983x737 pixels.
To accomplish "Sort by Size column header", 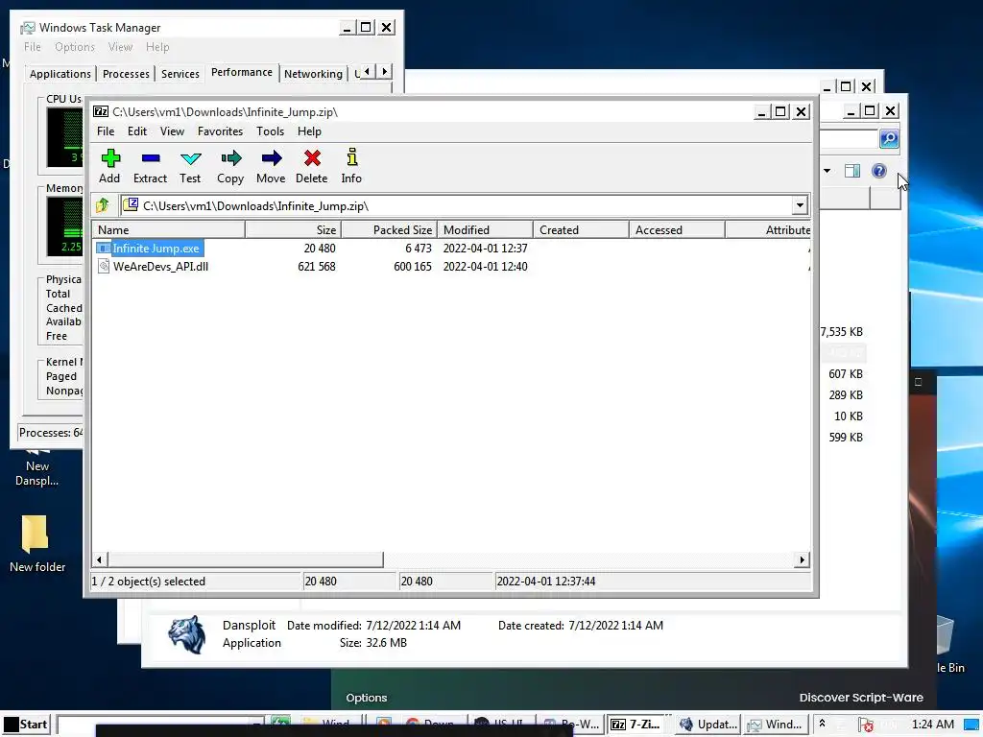I will (294, 230).
